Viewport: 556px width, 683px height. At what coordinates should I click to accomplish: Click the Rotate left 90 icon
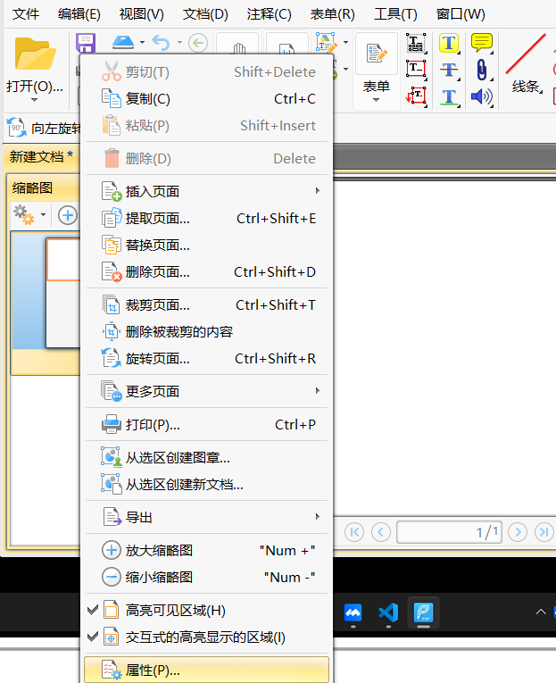(x=17, y=128)
